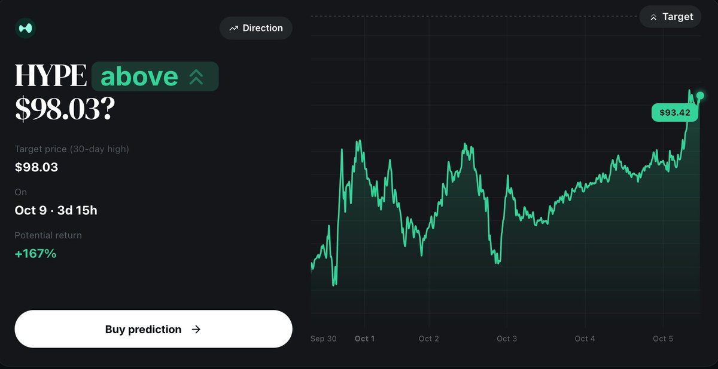The height and width of the screenshot is (369, 718).
Task: Click the Oct 5 axis label
Action: [663, 339]
